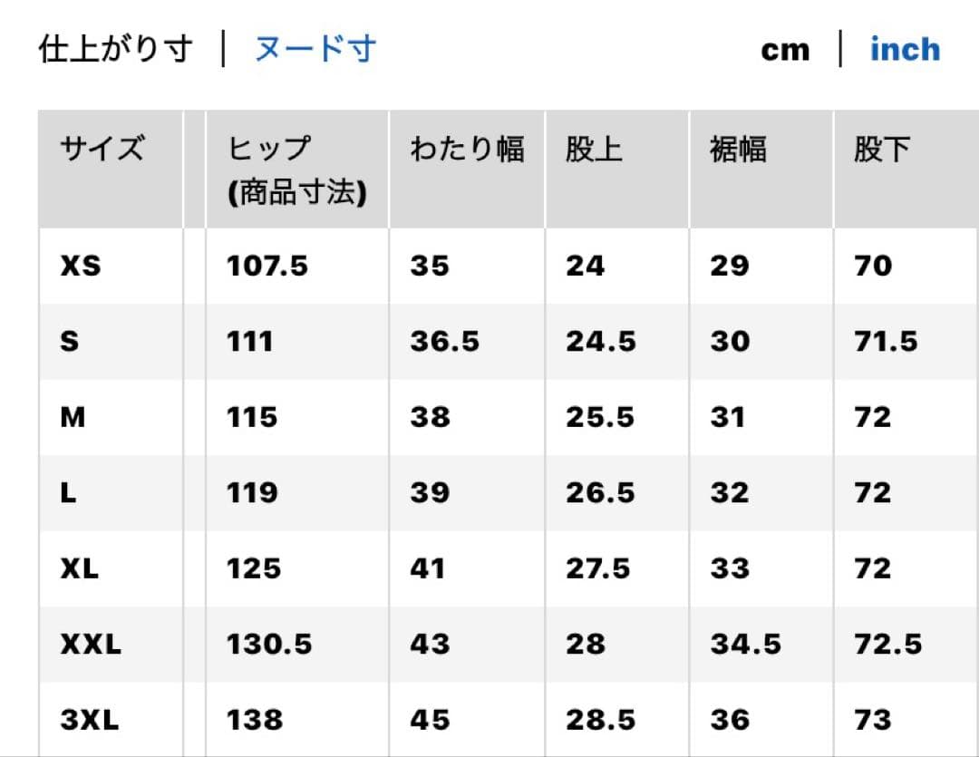979x757 pixels.
Task: Switch units to inch
Action: click(x=905, y=49)
